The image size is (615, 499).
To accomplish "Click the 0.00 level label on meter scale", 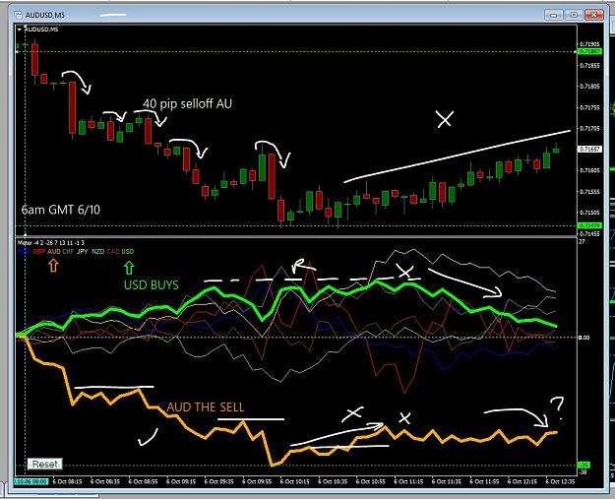I will click(x=584, y=338).
